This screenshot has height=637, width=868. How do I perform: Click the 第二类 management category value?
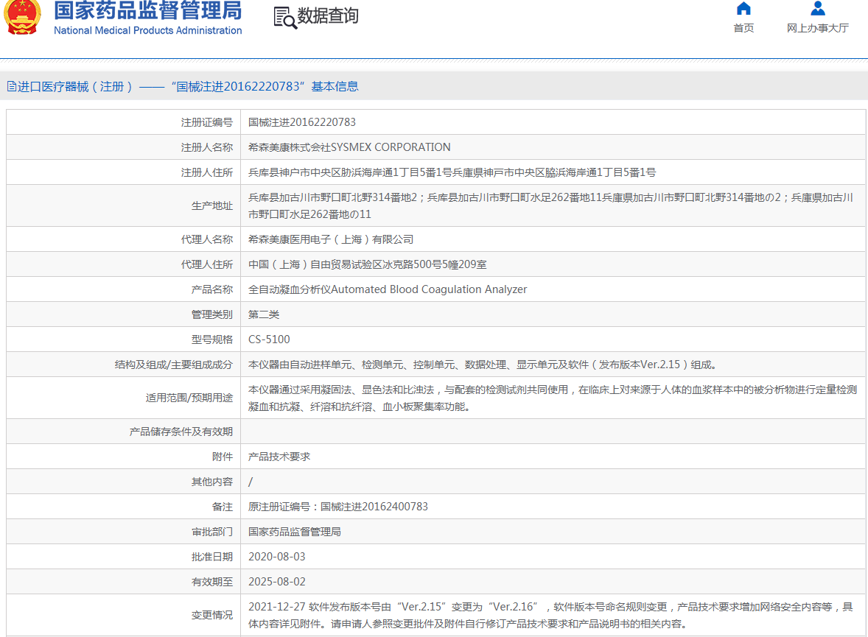(x=264, y=314)
